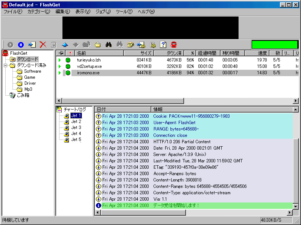301x225 pixels.
Task: Select Jet 1 in the chart/log tree
Action: [x=76, y=115]
